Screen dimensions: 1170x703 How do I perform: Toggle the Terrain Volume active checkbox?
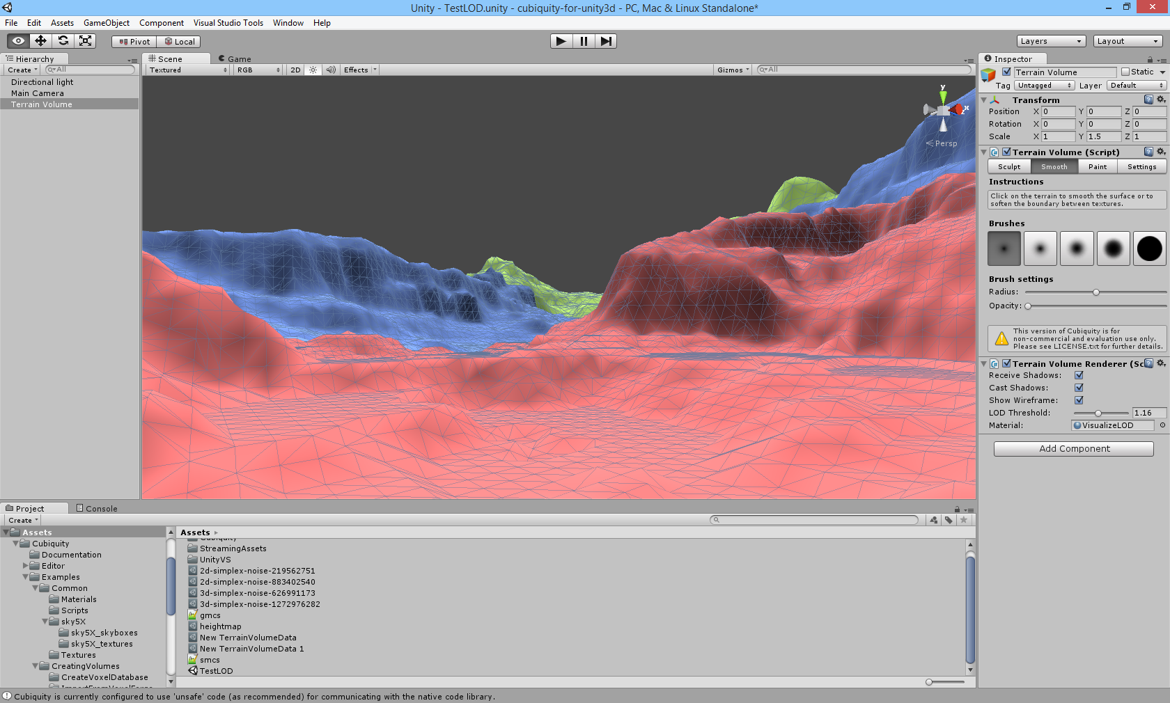(1006, 72)
